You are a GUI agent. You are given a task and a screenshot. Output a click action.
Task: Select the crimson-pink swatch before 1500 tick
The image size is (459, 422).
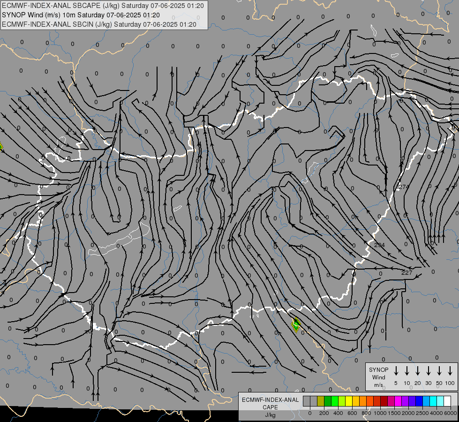391,401
